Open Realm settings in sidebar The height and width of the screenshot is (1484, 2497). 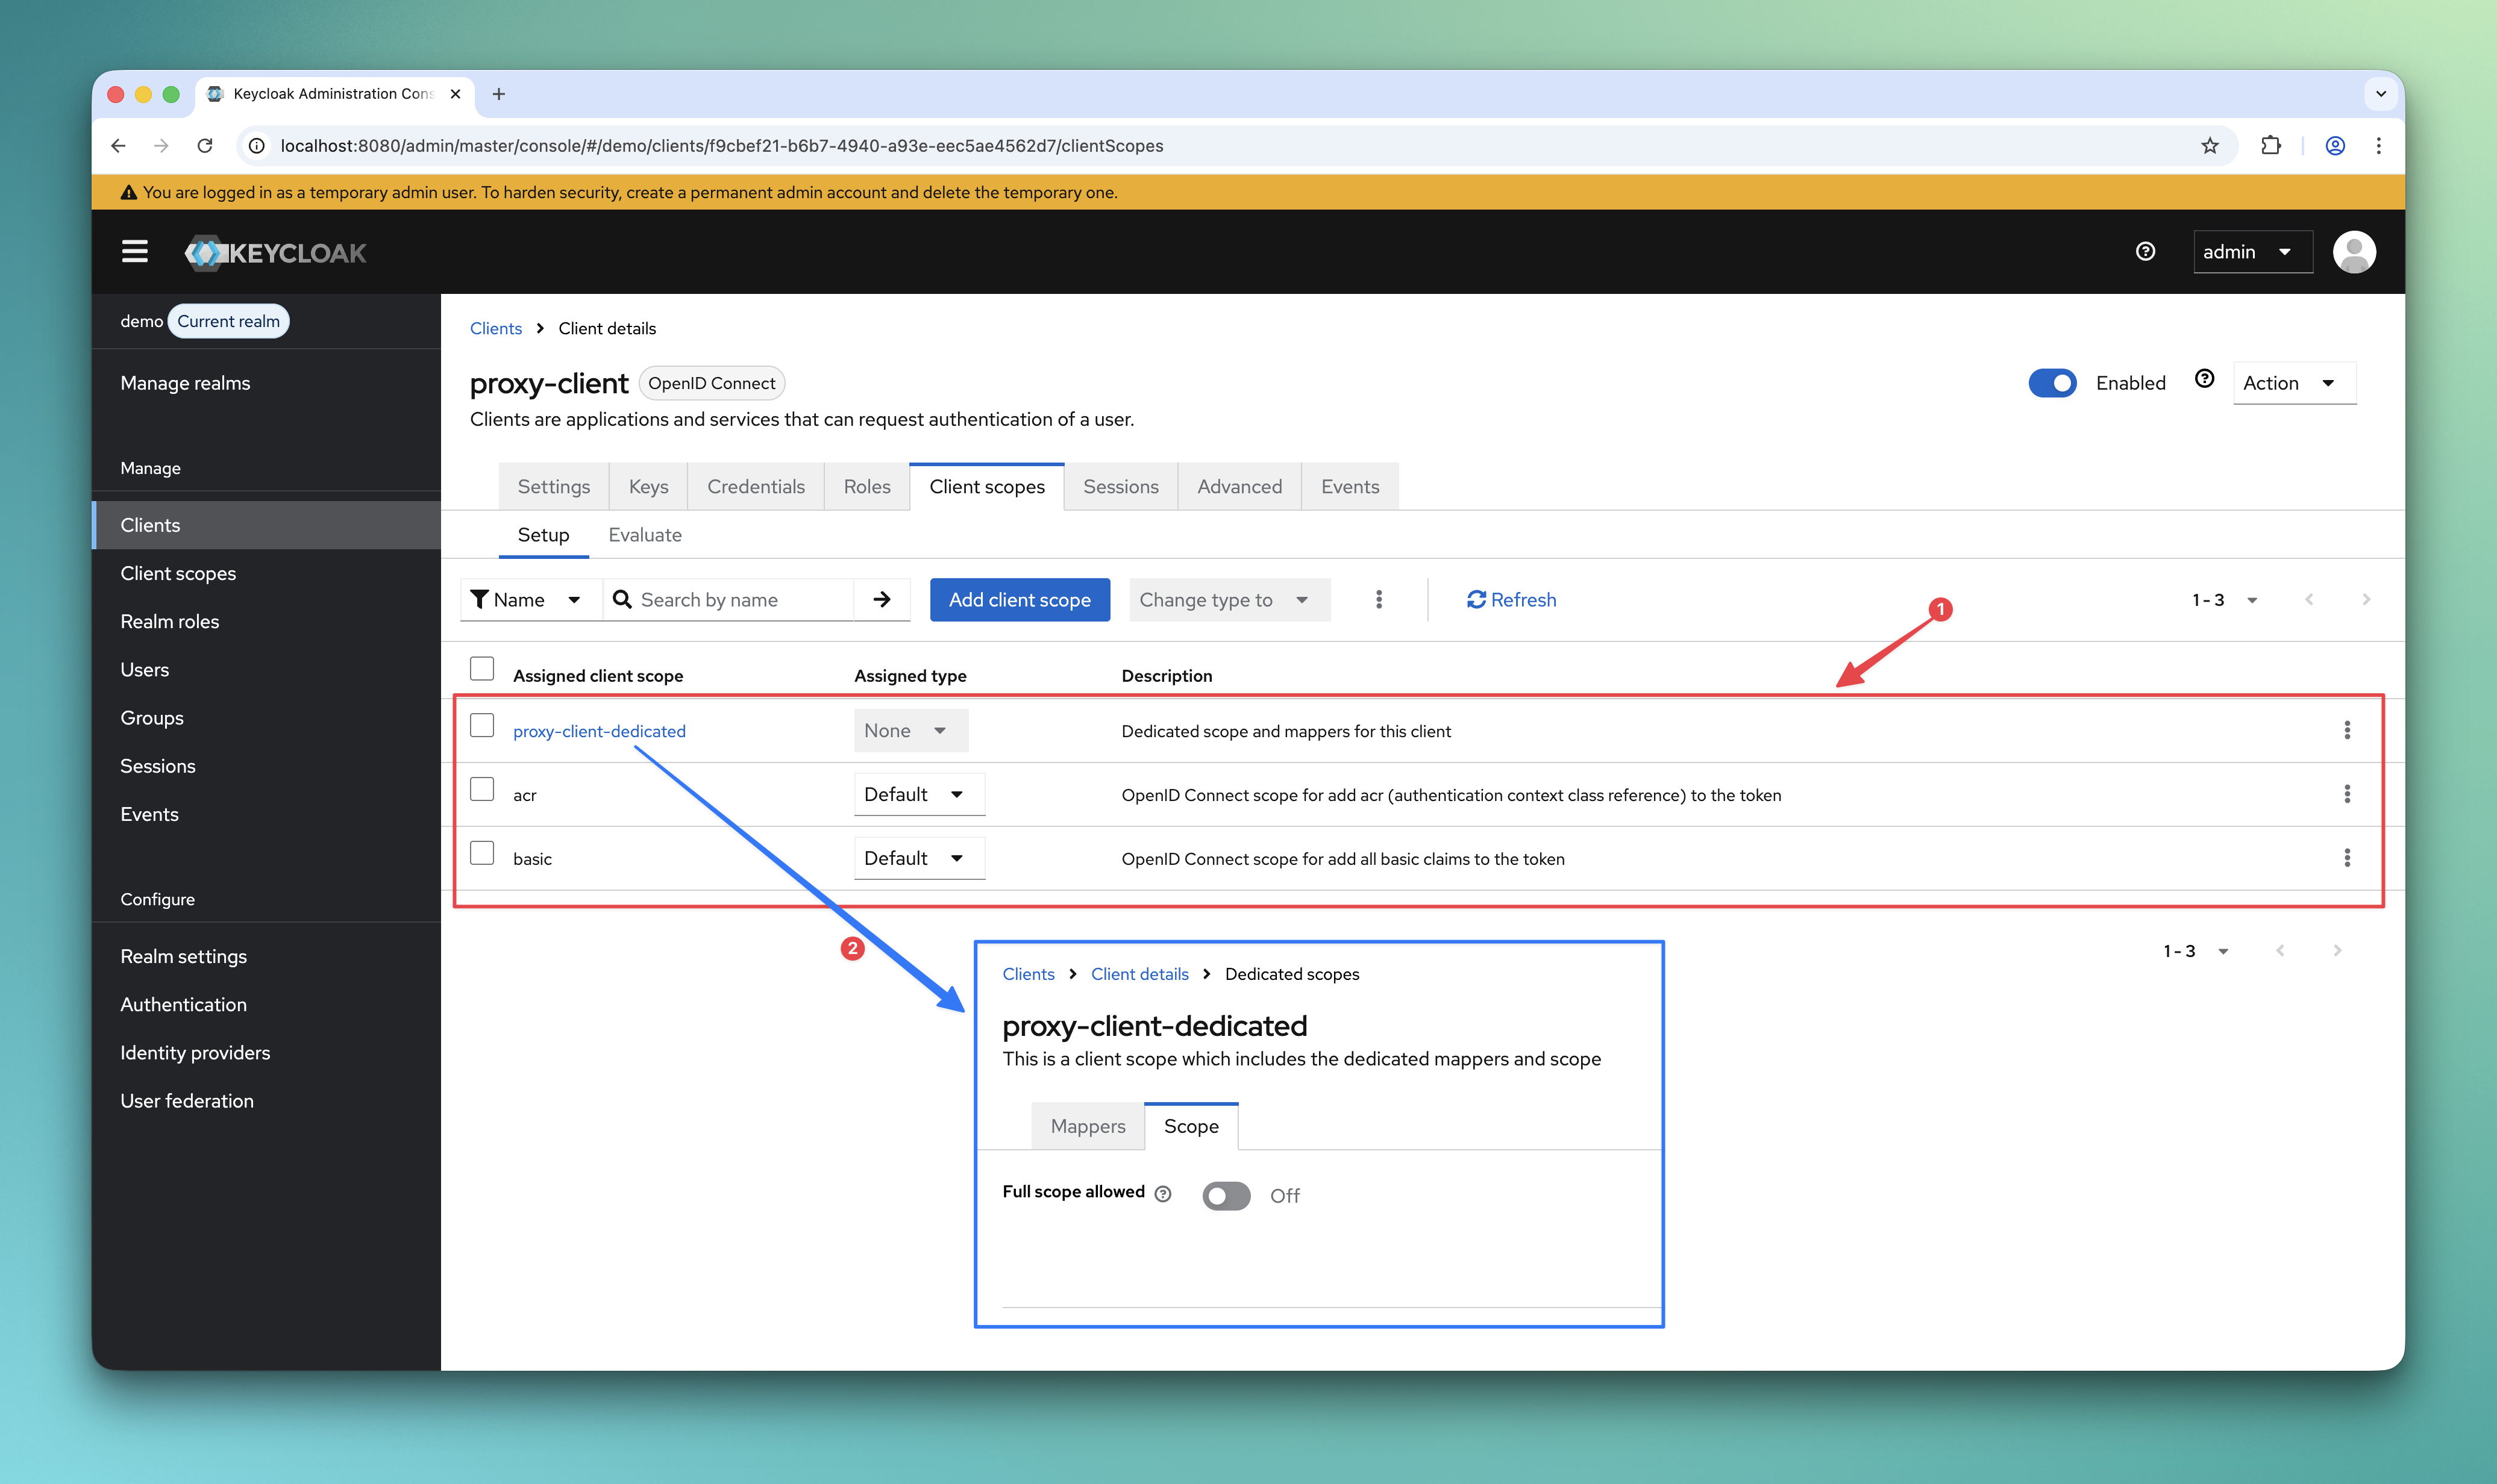point(183,956)
